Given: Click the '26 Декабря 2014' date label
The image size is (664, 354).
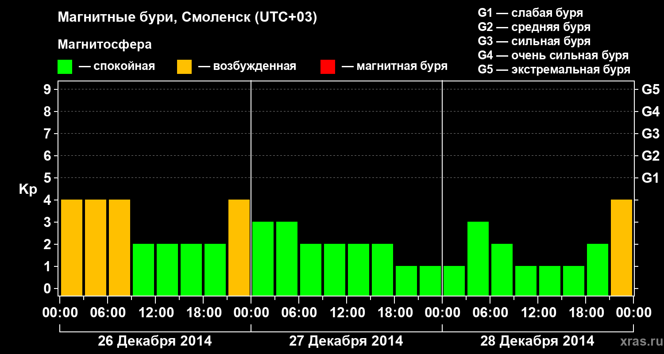Looking at the screenshot, I should click(x=155, y=341).
